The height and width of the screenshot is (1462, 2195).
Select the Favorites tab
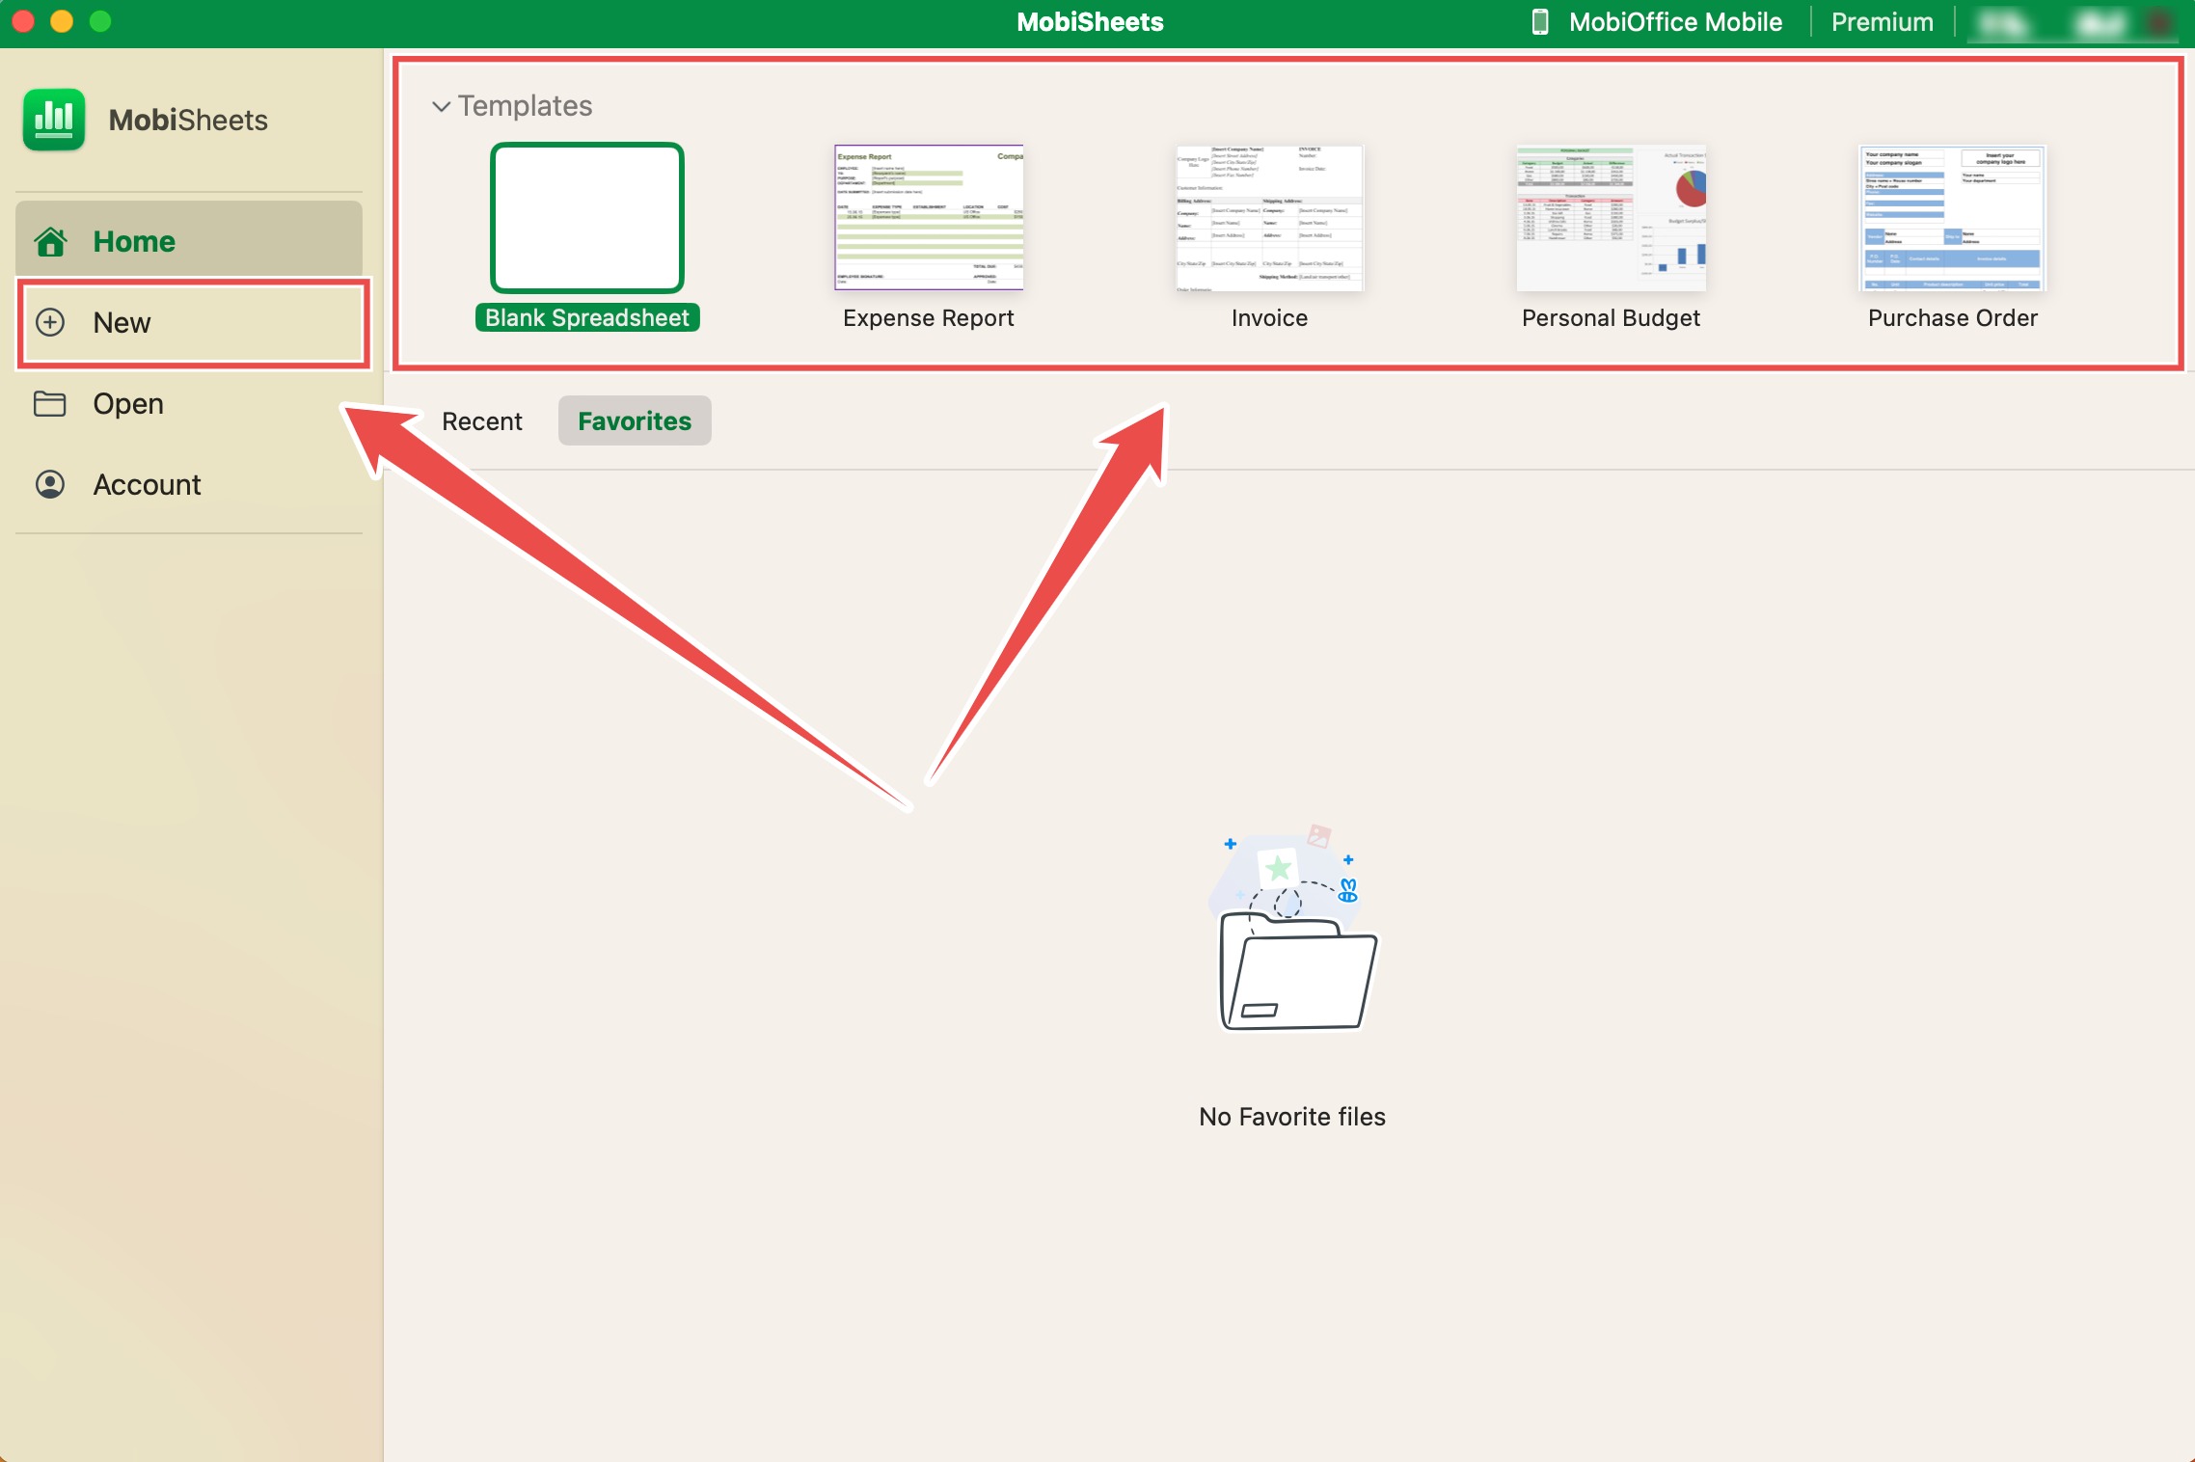(x=635, y=421)
